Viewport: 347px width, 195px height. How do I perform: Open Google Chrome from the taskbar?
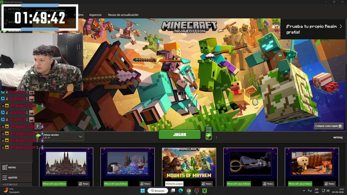(189, 191)
